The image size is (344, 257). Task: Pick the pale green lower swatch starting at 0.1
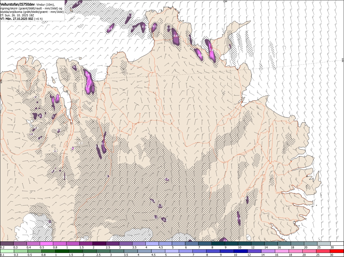[x=7, y=251]
